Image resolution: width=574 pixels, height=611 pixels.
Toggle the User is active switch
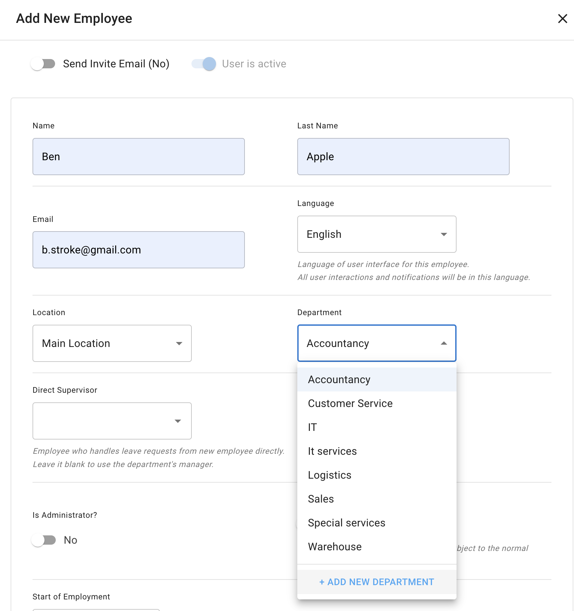tap(204, 64)
